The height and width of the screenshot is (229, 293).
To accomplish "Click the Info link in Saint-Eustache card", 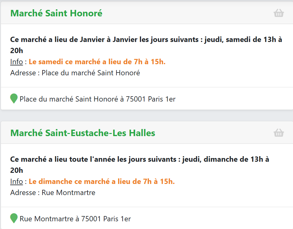I will 16,181.
